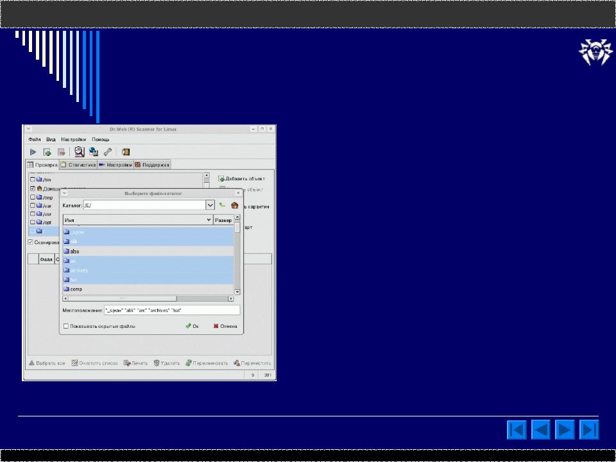Select the archives folder row
The width and height of the screenshot is (616, 462).
pos(148,270)
